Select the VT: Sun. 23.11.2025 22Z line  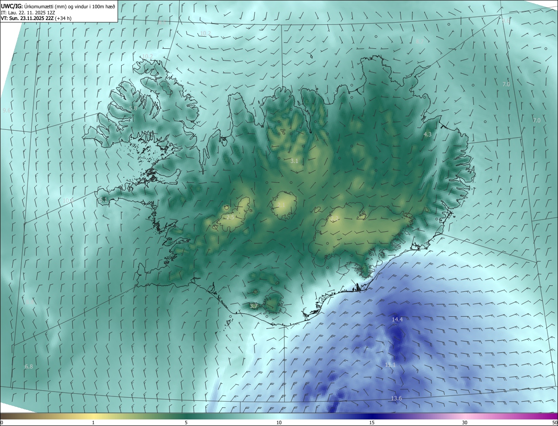[36, 18]
